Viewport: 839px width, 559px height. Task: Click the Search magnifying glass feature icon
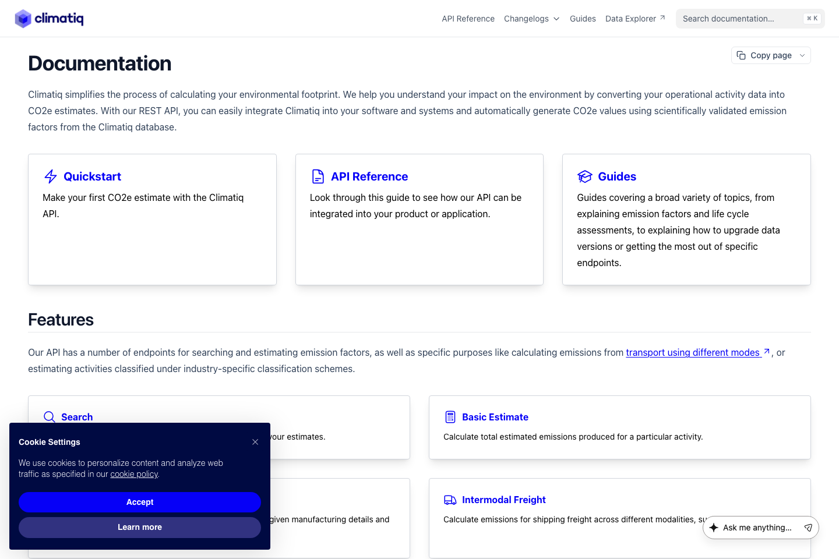49,417
